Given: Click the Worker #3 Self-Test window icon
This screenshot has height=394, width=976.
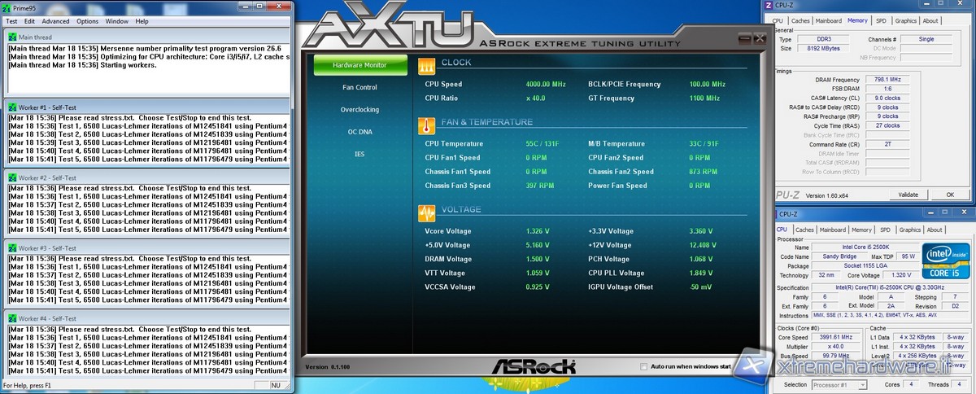Looking at the screenshot, I should [12, 247].
